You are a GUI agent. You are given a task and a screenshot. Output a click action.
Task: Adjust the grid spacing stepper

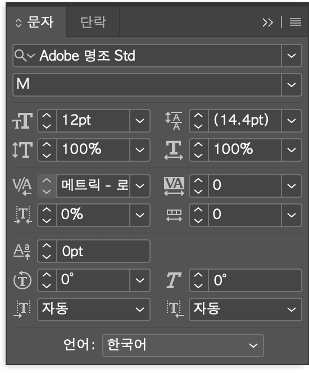tap(199, 215)
